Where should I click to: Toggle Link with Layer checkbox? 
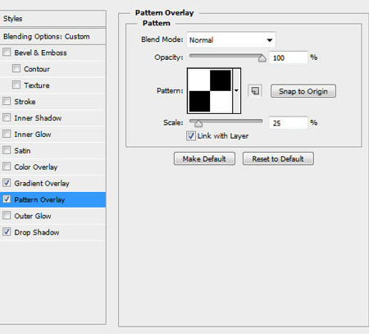(x=191, y=135)
